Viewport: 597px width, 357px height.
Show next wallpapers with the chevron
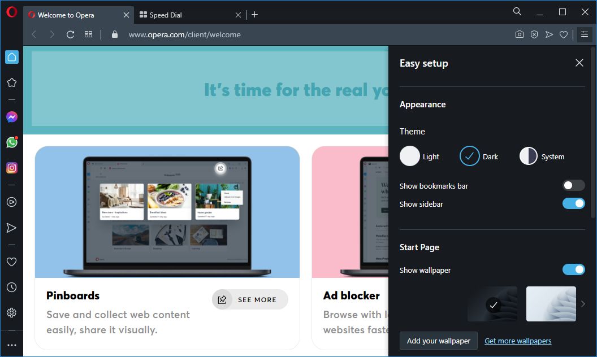[582, 304]
